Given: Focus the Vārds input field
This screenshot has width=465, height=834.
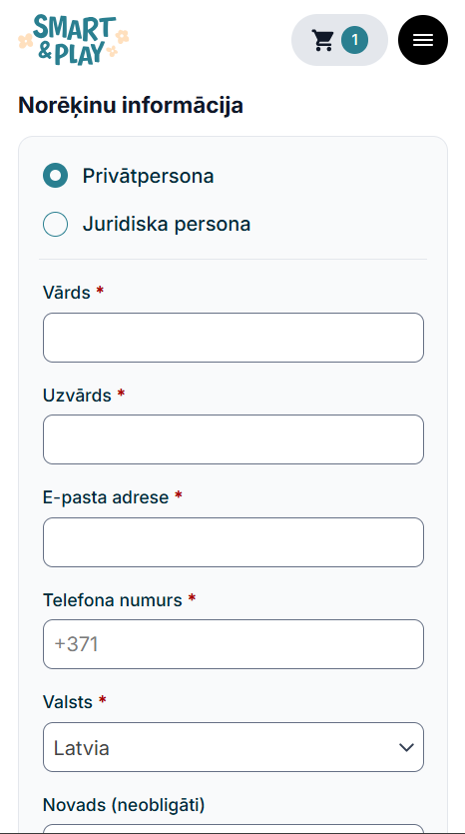Looking at the screenshot, I should point(233,338).
